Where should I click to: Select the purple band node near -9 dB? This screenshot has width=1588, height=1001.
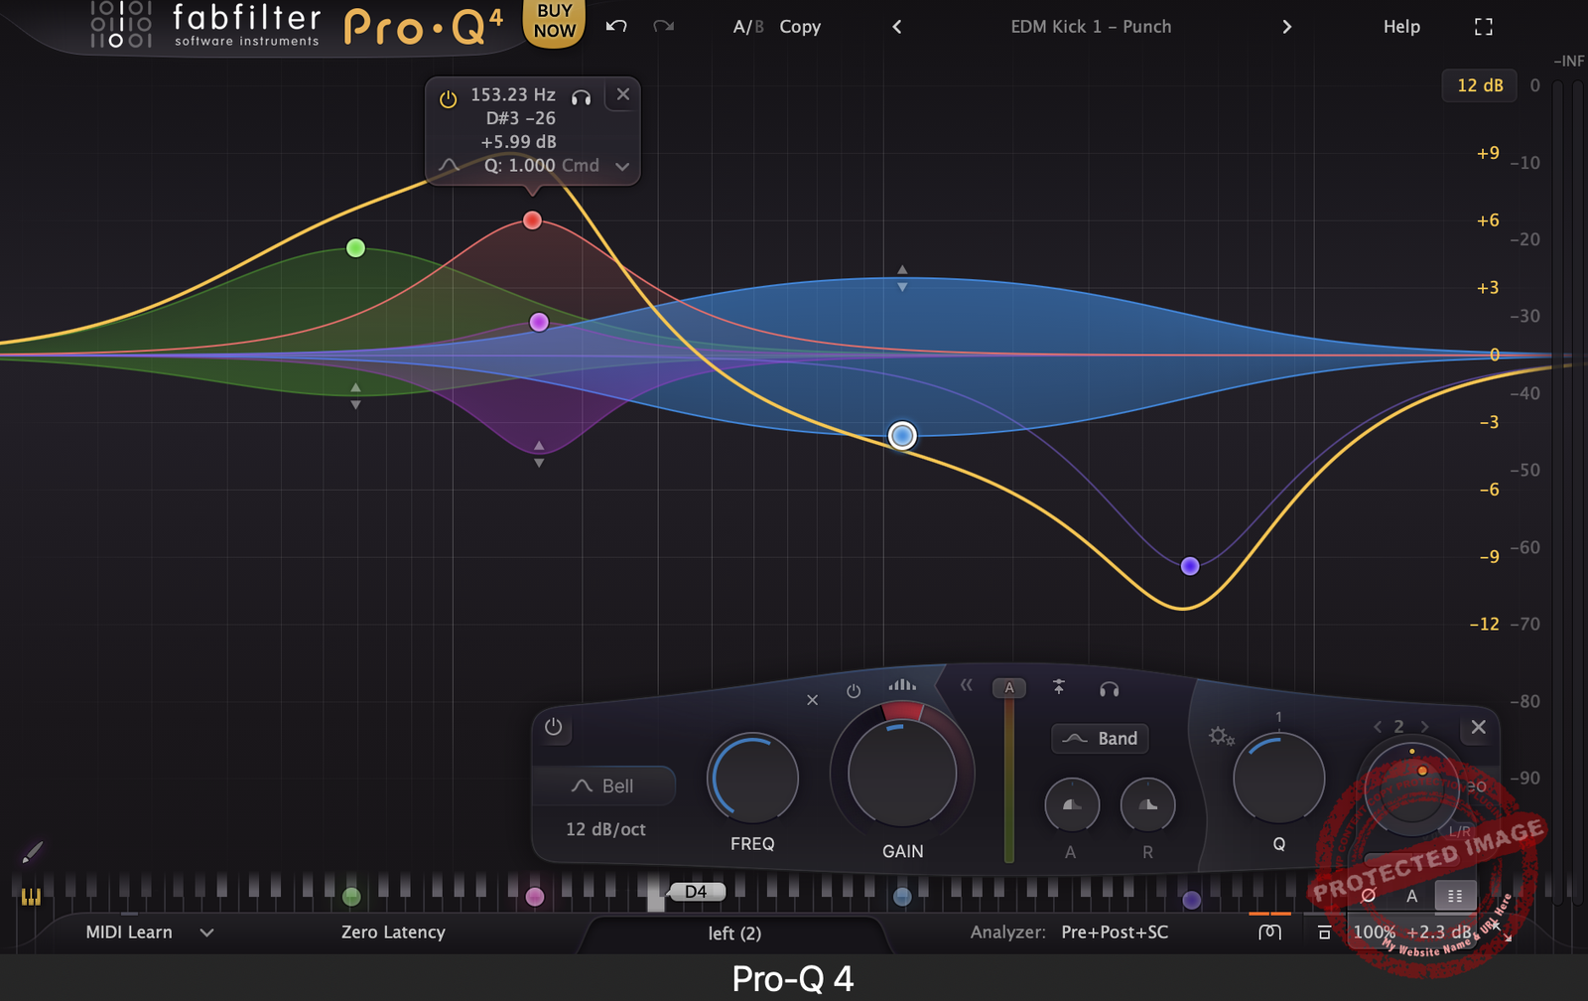coord(1190,566)
